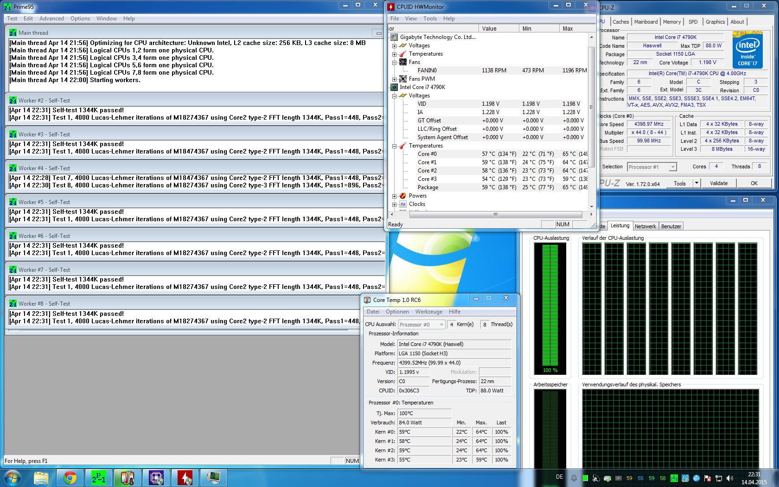Image resolution: width=779 pixels, height=487 pixels.
Task: Switch to HWMonitor via its taskbar button
Action: point(185,478)
